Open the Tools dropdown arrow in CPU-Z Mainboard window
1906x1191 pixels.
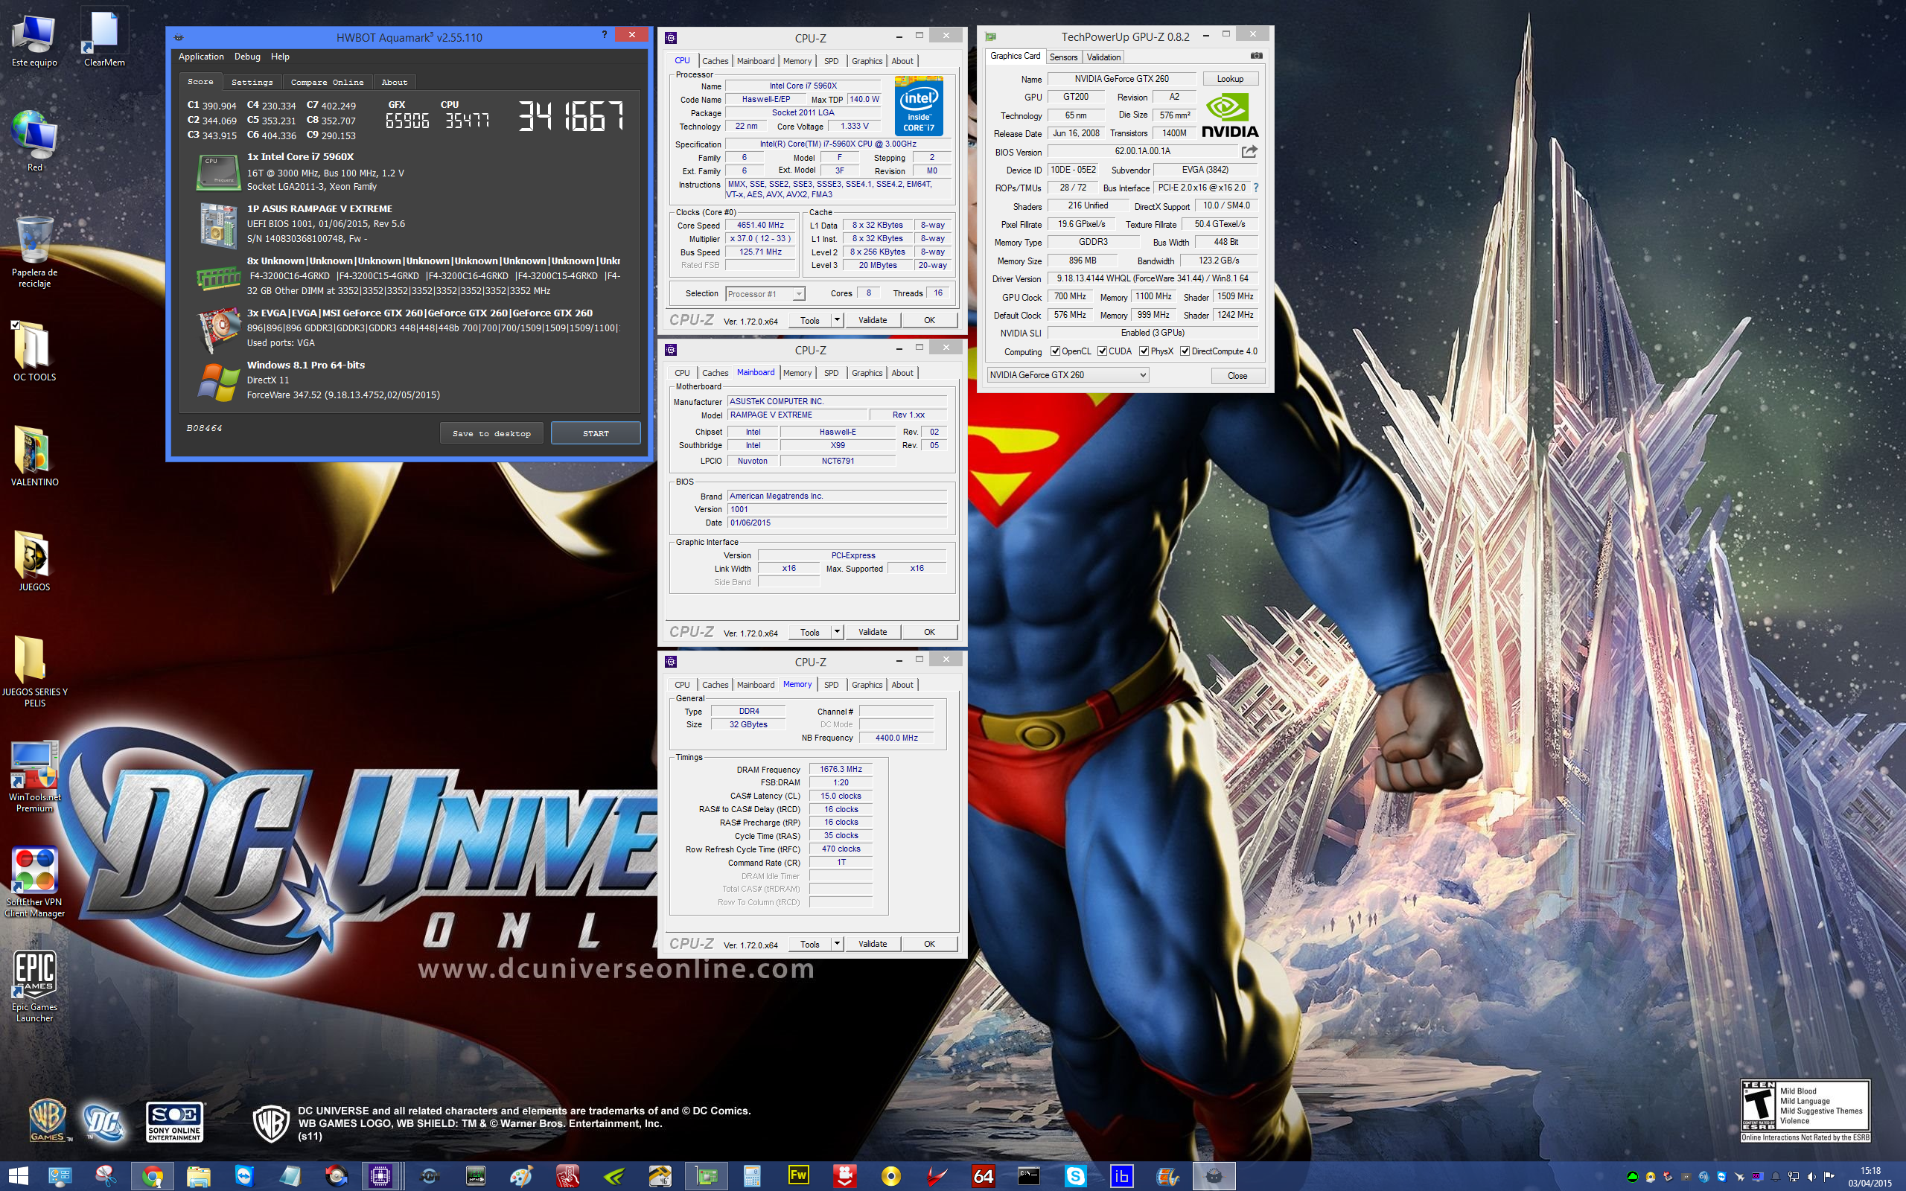point(836,632)
